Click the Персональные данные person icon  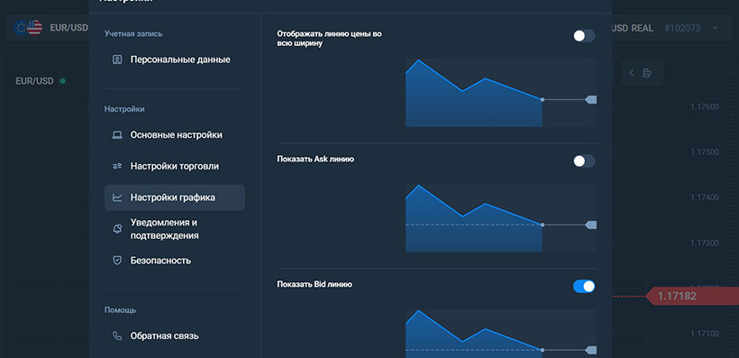[x=117, y=60]
